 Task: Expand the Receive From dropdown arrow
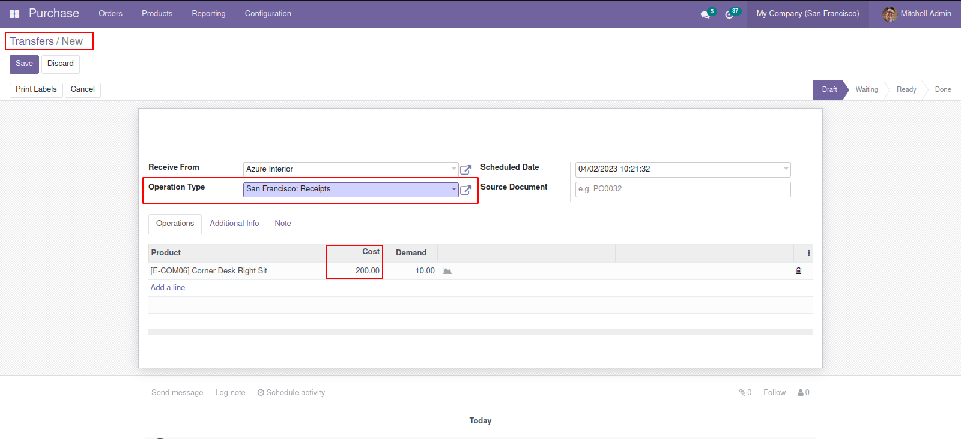click(x=454, y=169)
